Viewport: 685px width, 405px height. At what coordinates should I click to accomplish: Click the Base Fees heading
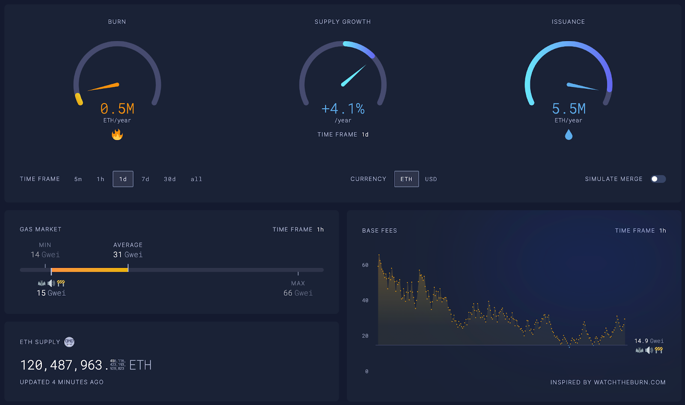pos(380,231)
